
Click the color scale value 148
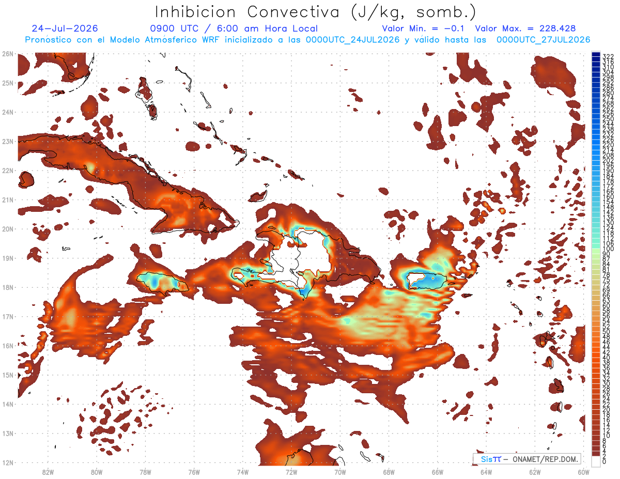pyautogui.click(x=609, y=207)
